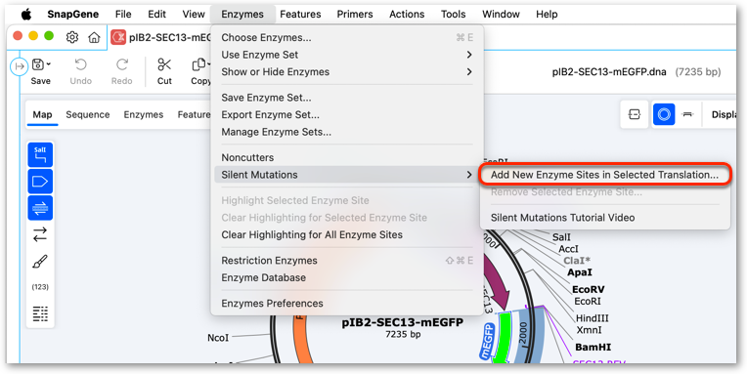
Task: Click the dotted lines icon in sidebar
Action: pyautogui.click(x=40, y=313)
